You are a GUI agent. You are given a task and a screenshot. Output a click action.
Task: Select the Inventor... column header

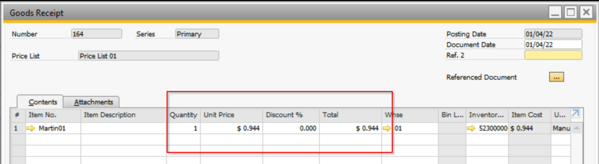click(x=487, y=115)
